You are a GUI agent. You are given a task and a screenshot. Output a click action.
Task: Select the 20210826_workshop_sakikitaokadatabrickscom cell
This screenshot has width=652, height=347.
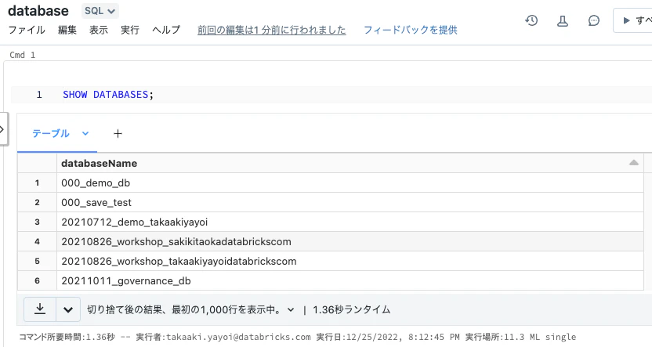[x=350, y=241]
